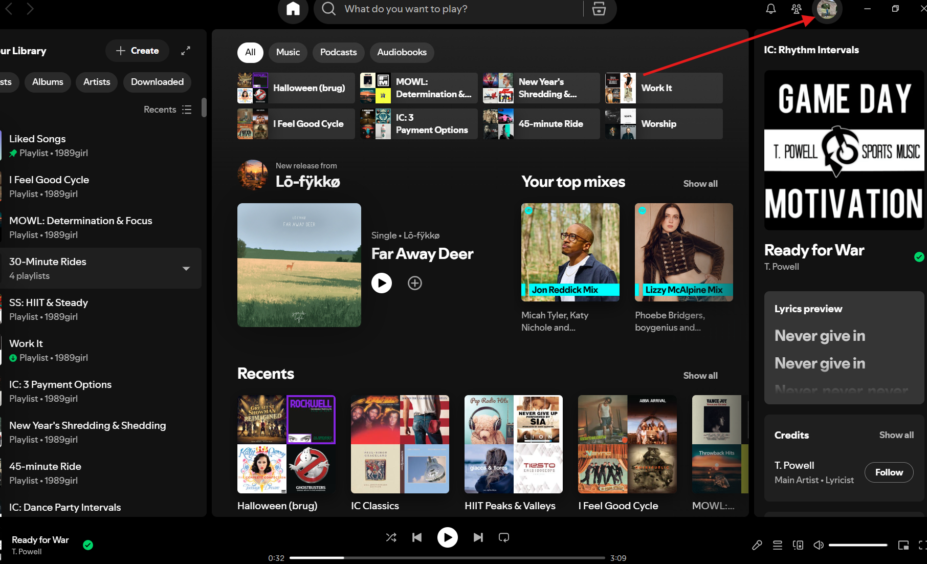Viewport: 927px width, 564px height.
Task: Play Ready for War from the bottom bar
Action: pyautogui.click(x=448, y=537)
